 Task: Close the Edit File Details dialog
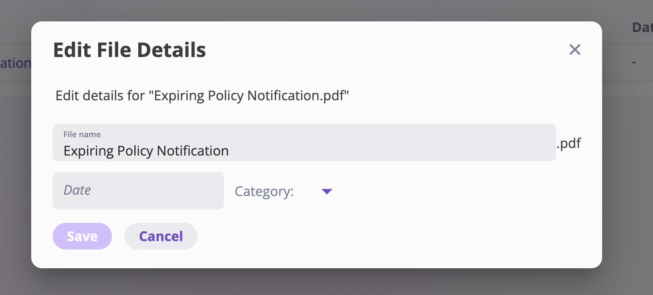coord(575,49)
